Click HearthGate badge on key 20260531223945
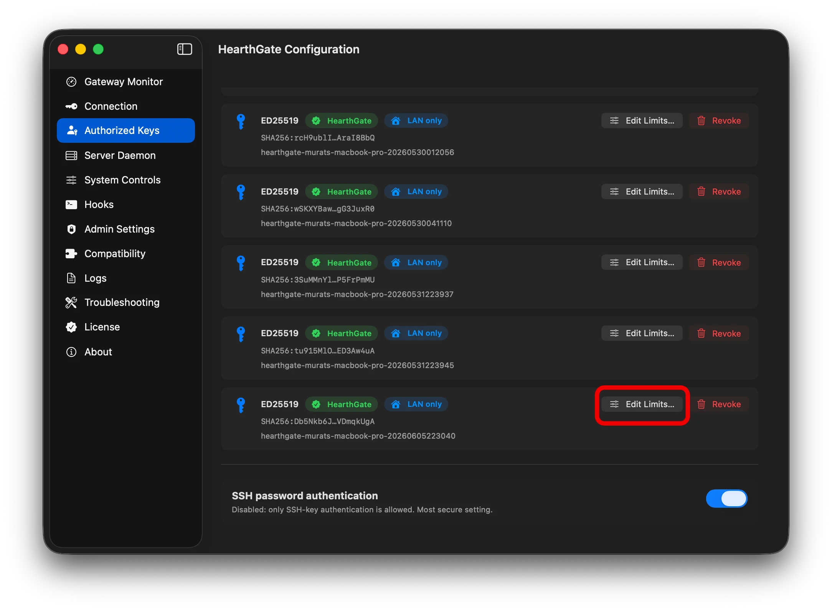The width and height of the screenshot is (832, 611). pos(342,333)
